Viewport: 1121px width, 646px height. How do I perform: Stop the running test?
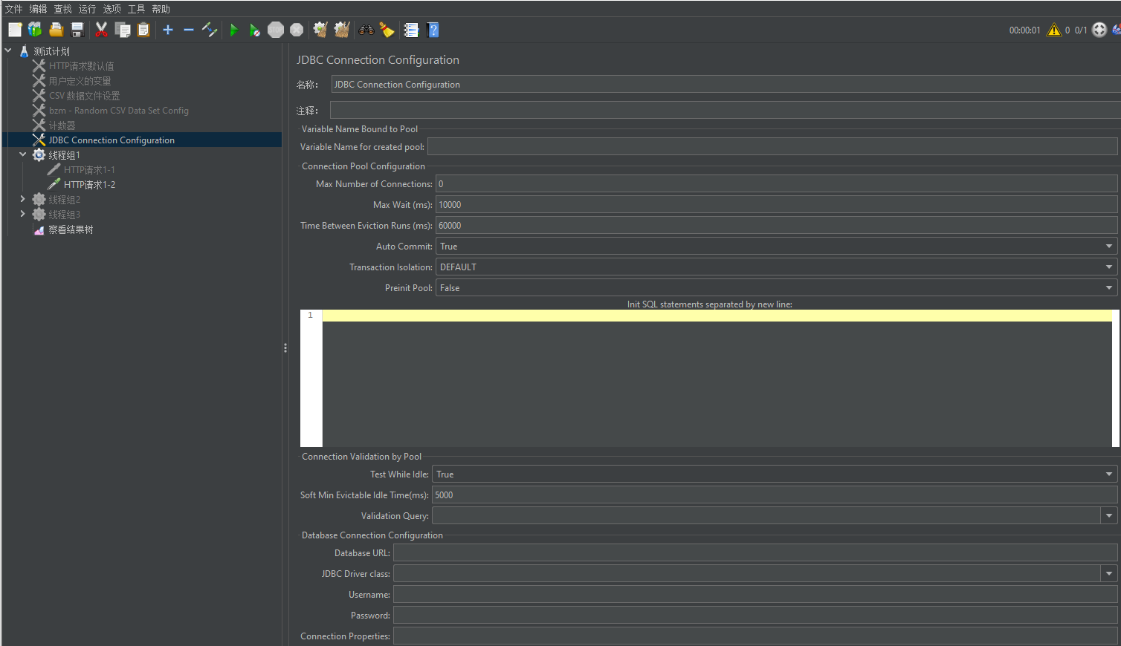(x=276, y=30)
